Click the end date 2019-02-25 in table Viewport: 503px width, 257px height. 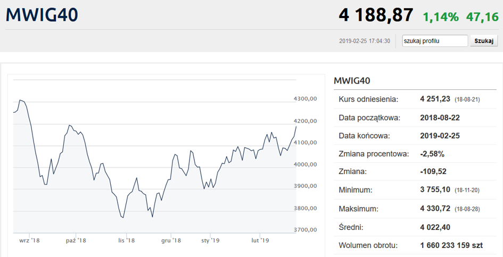[x=440, y=136]
